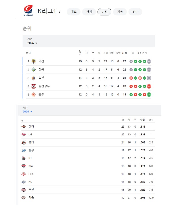Open the 삼성 team row link

pos(88,150)
